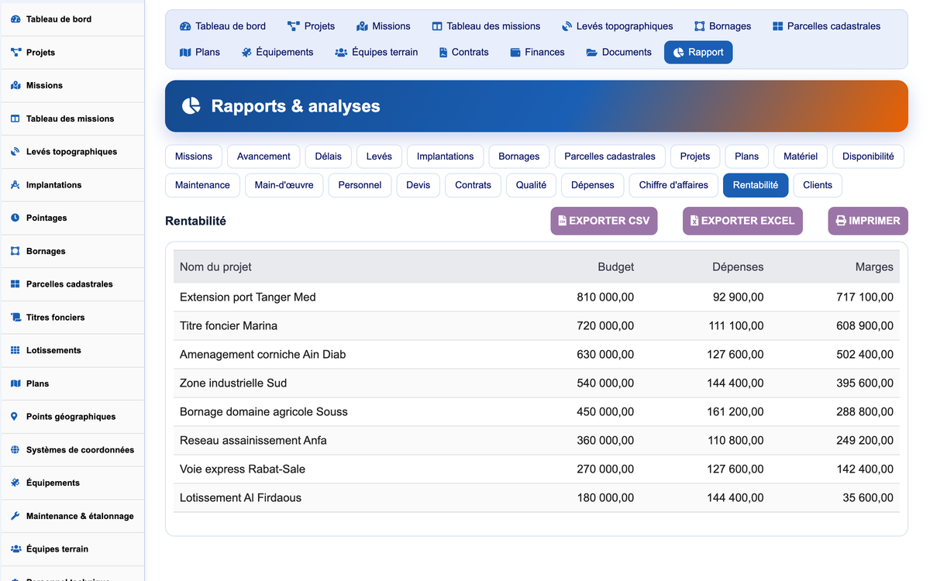This screenshot has height=581, width=930.
Task: Click the Levés topographiques sidebar icon
Action: [x=15, y=152]
